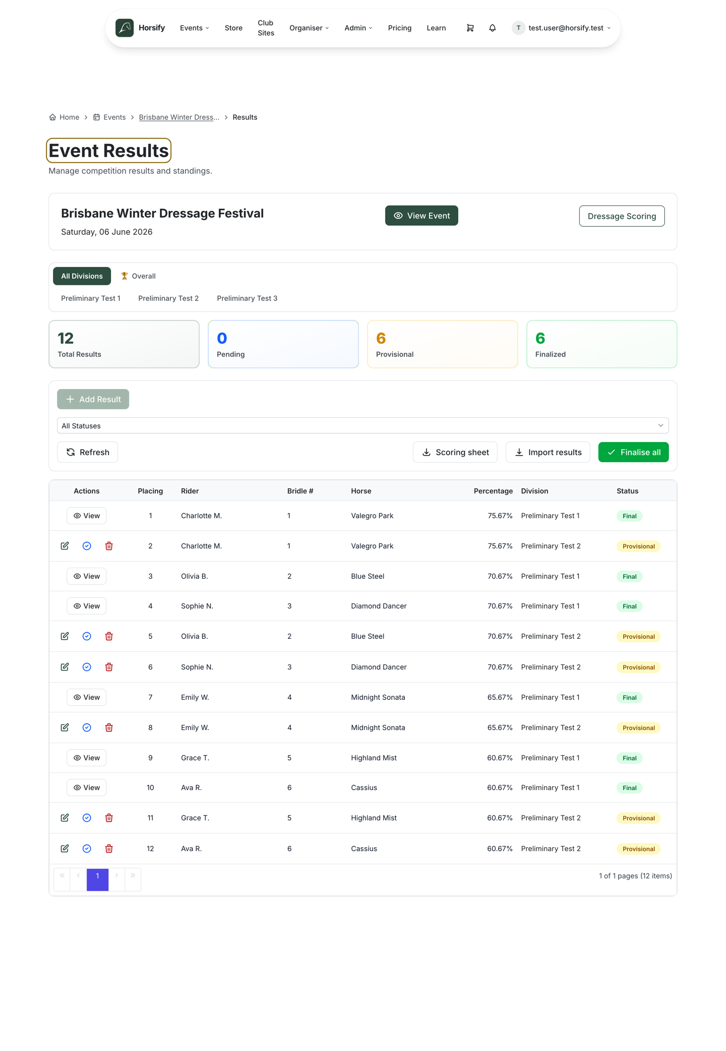This screenshot has height=1051, width=726.
Task: Delete placing 11 Grace T. result
Action: point(109,818)
